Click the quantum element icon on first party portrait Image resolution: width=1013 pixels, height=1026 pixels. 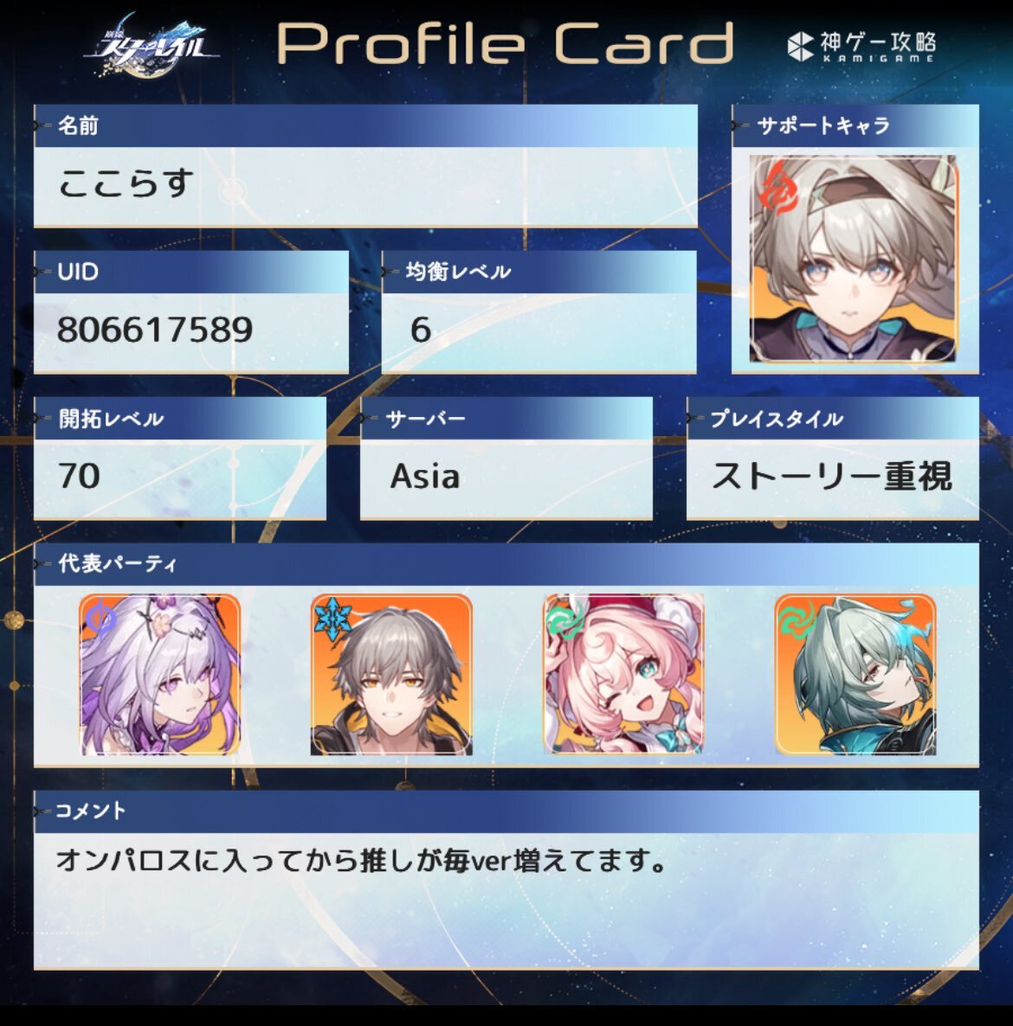pyautogui.click(x=100, y=618)
